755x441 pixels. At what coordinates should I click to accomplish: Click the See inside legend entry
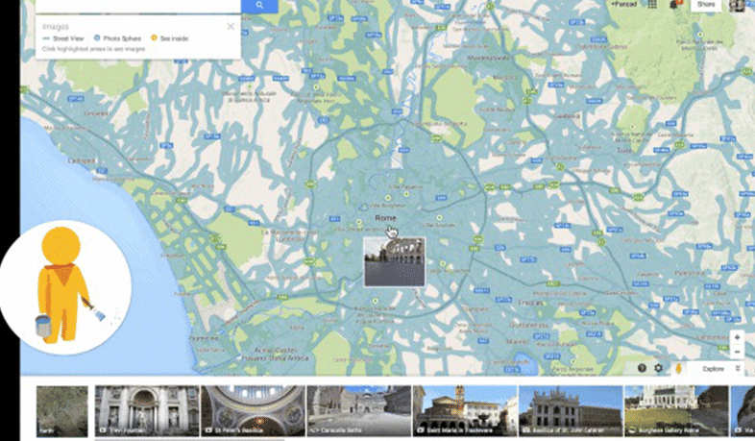coord(169,38)
